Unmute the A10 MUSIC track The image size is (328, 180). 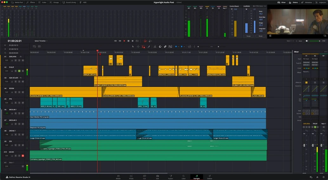point(23,156)
